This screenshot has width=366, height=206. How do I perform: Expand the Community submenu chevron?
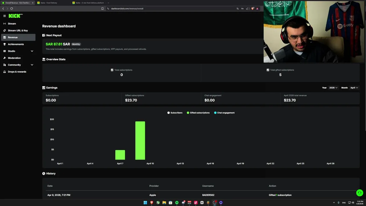32,65
